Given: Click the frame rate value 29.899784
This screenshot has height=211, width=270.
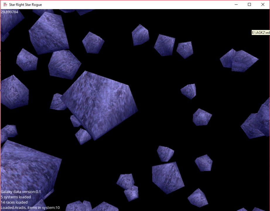Looking at the screenshot, I should click(x=9, y=12).
